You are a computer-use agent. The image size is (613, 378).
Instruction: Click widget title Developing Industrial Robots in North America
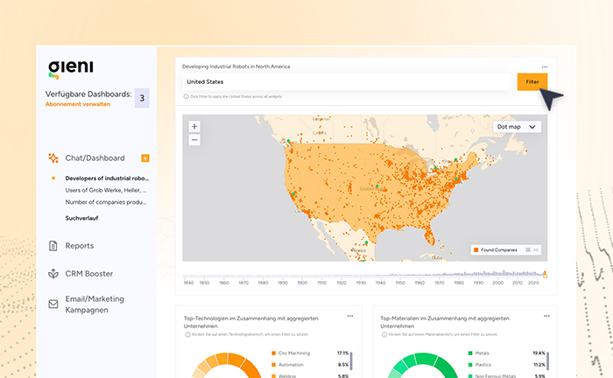click(x=236, y=66)
